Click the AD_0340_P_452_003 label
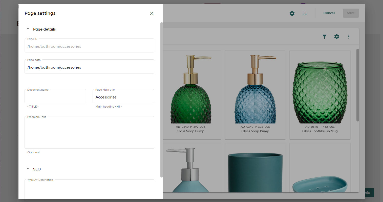Image resolution: width=383 pixels, height=202 pixels. [x=320, y=127]
